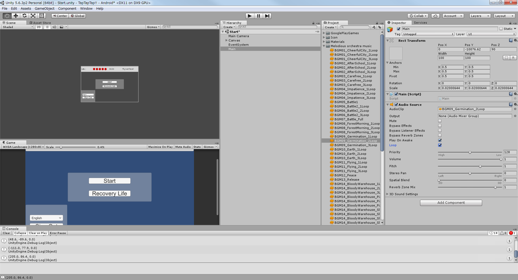Adjust the Pitch slider
Screen dimensions: 518x280
(x=470, y=166)
